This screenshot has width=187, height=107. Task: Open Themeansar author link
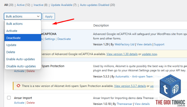click(x=124, y=104)
